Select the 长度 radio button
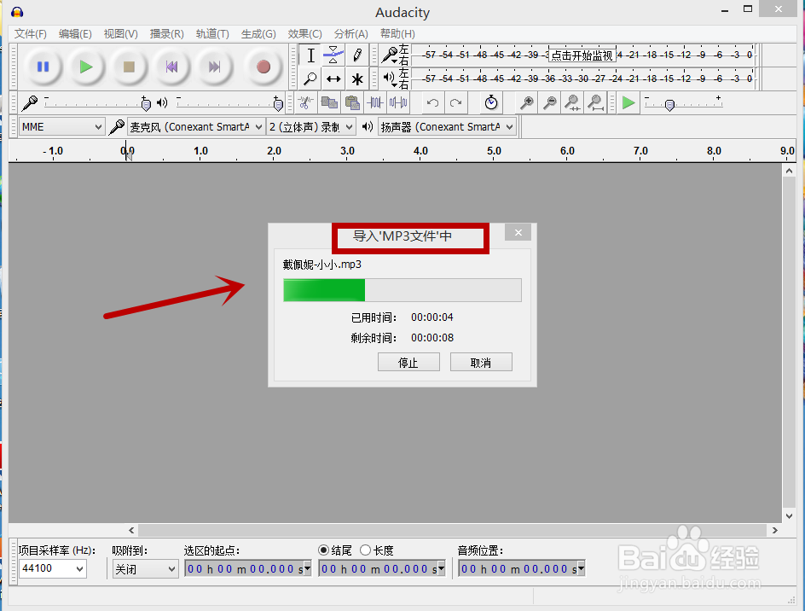 coord(365,550)
